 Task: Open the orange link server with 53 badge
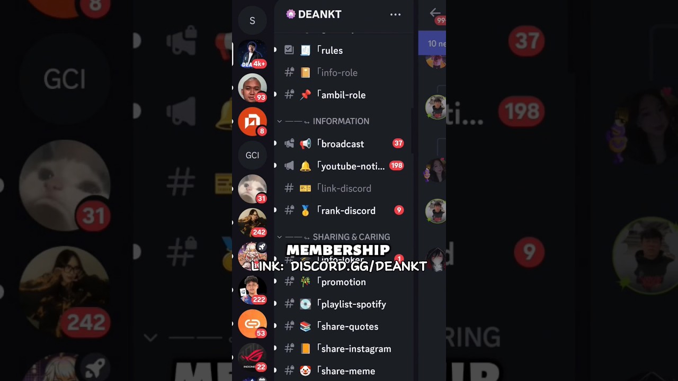pyautogui.click(x=252, y=324)
